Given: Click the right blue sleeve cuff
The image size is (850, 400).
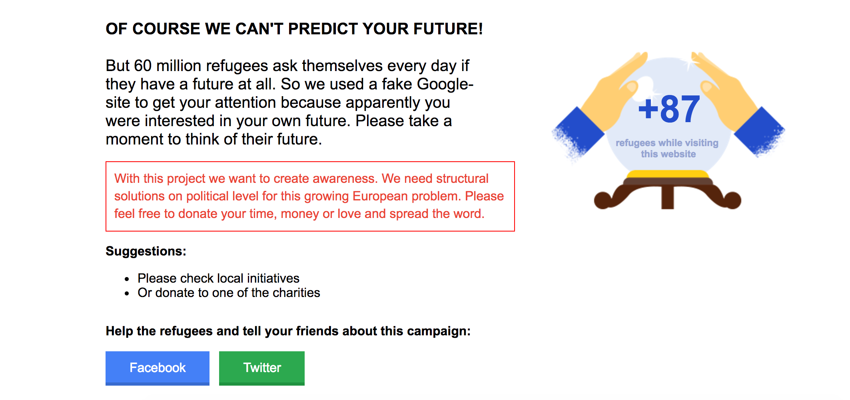Looking at the screenshot, I should point(758,132).
